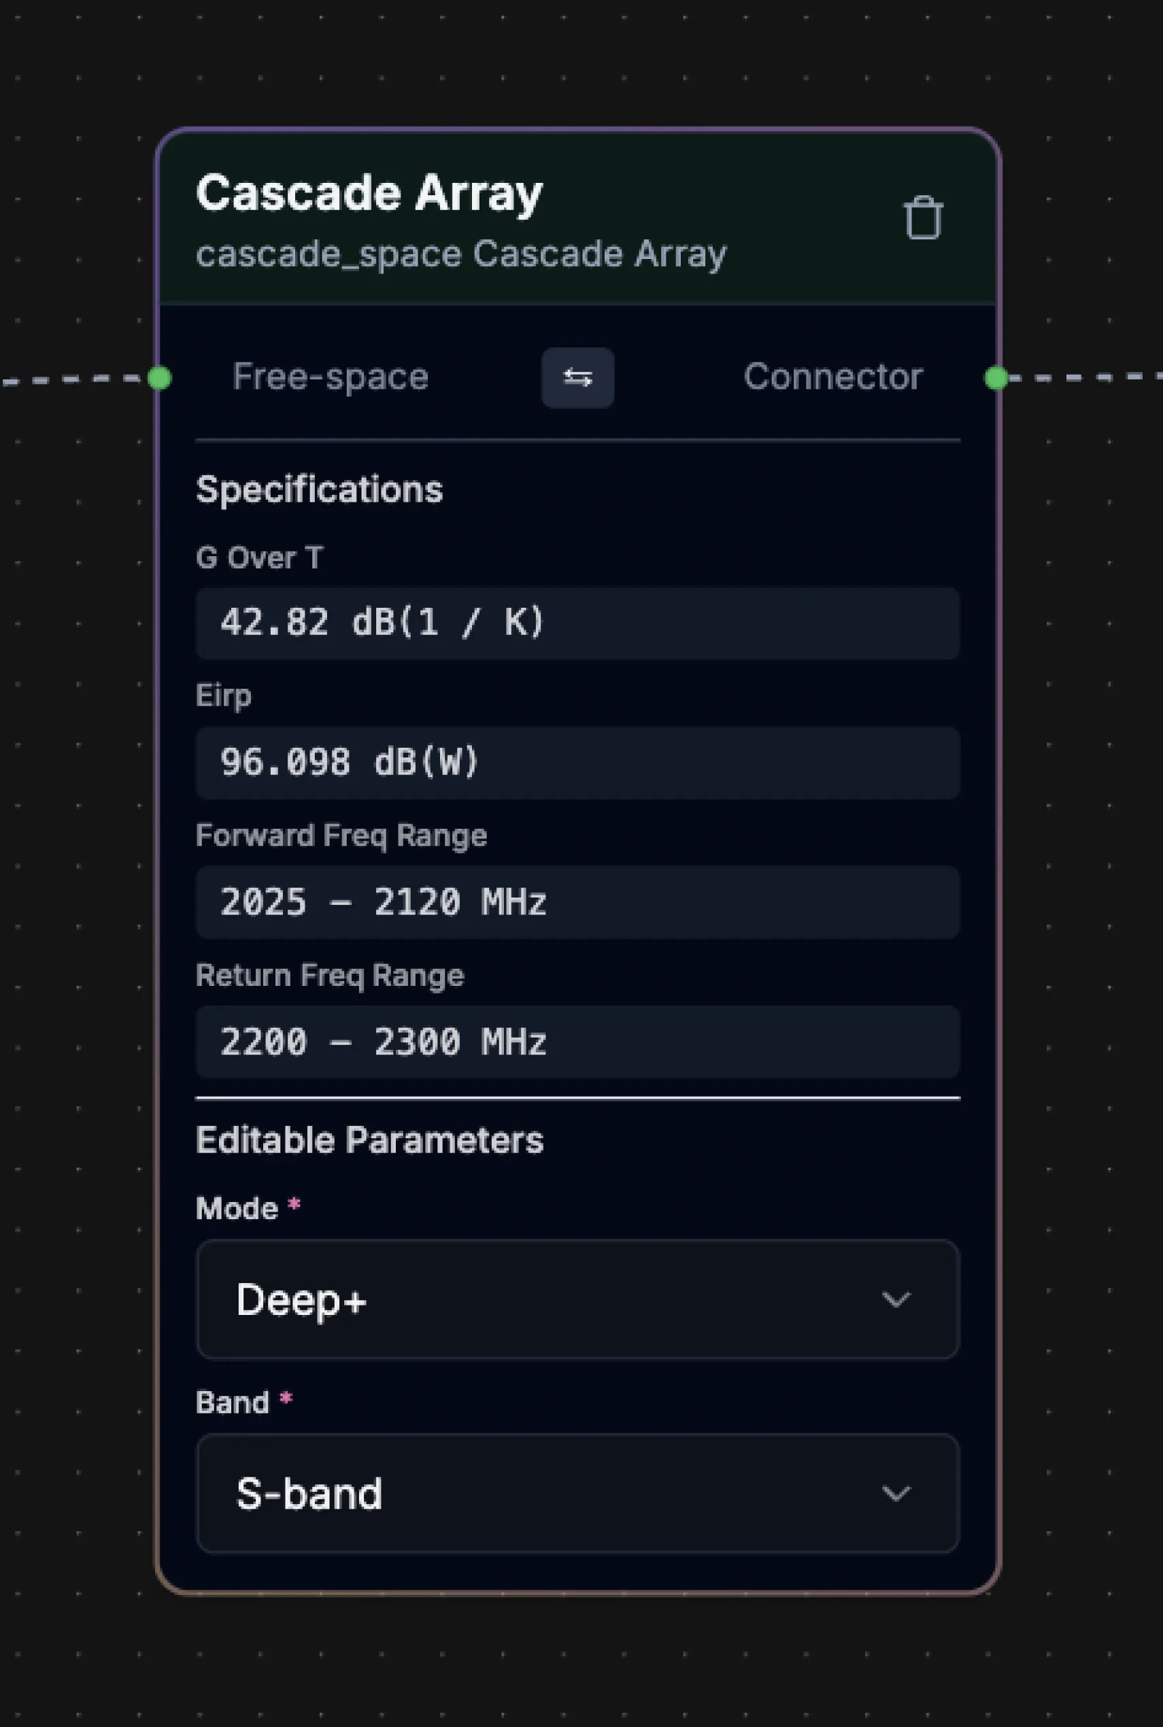Image resolution: width=1163 pixels, height=1727 pixels.
Task: Expand the chevron on the Deep+ selector
Action: tap(896, 1300)
